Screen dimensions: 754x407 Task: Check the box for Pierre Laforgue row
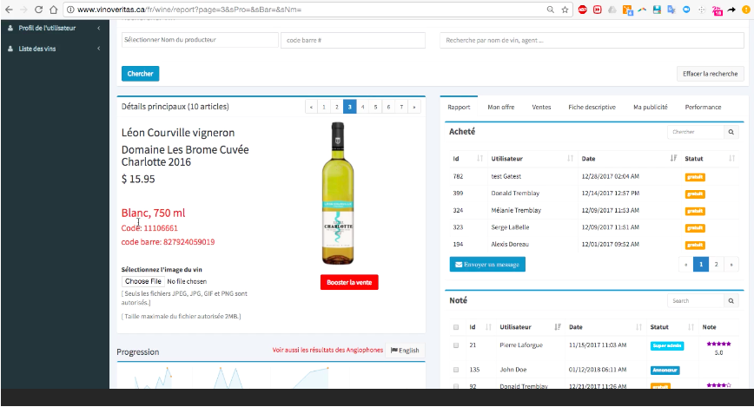pos(456,345)
